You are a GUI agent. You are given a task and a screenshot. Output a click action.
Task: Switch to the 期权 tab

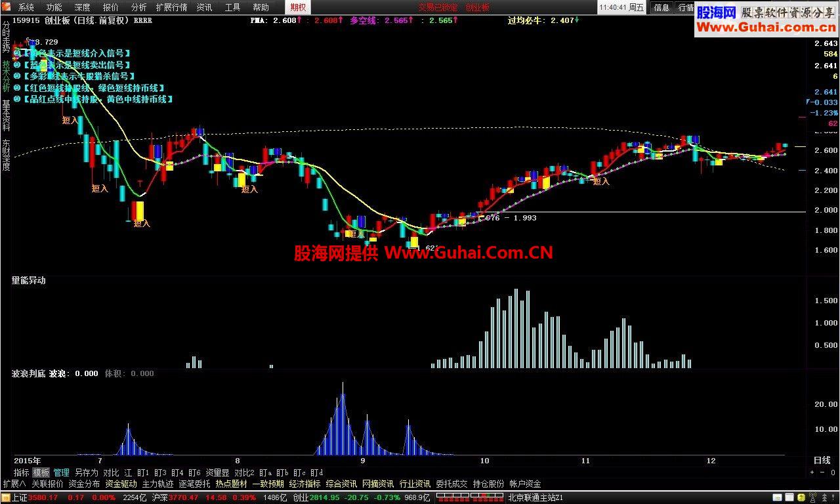tap(298, 7)
